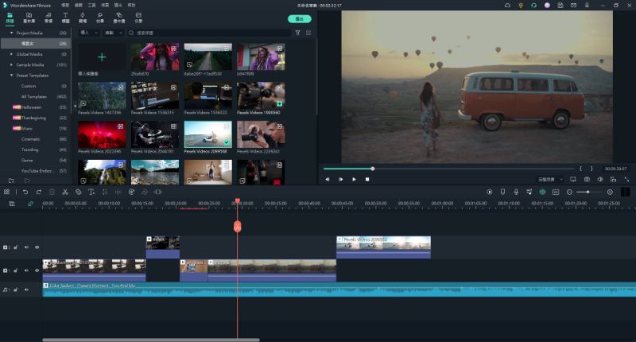
Task: Toggle the green auto ripple link icon
Action: coord(30,204)
